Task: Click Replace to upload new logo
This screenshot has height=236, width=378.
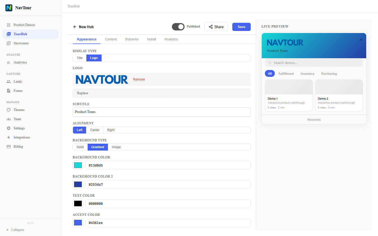Action: (x=162, y=93)
